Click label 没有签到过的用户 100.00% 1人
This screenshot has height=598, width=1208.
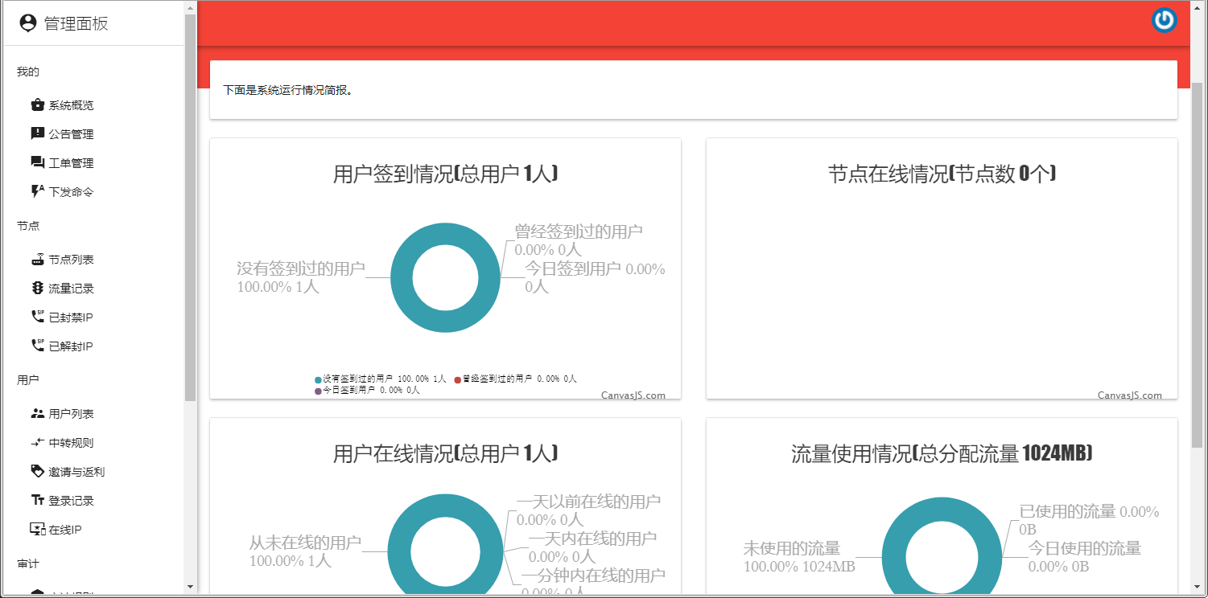pyautogui.click(x=300, y=277)
